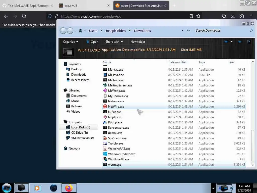Click Downloads in the breadcrumb path

click(x=142, y=31)
